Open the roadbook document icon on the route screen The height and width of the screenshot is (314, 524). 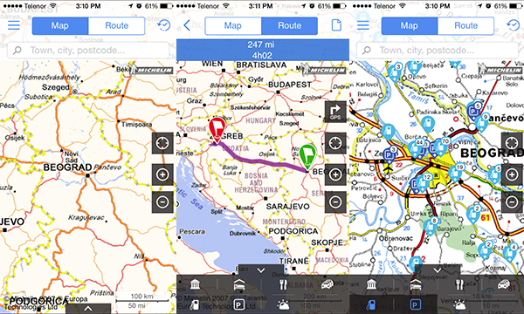pyautogui.click(x=336, y=25)
